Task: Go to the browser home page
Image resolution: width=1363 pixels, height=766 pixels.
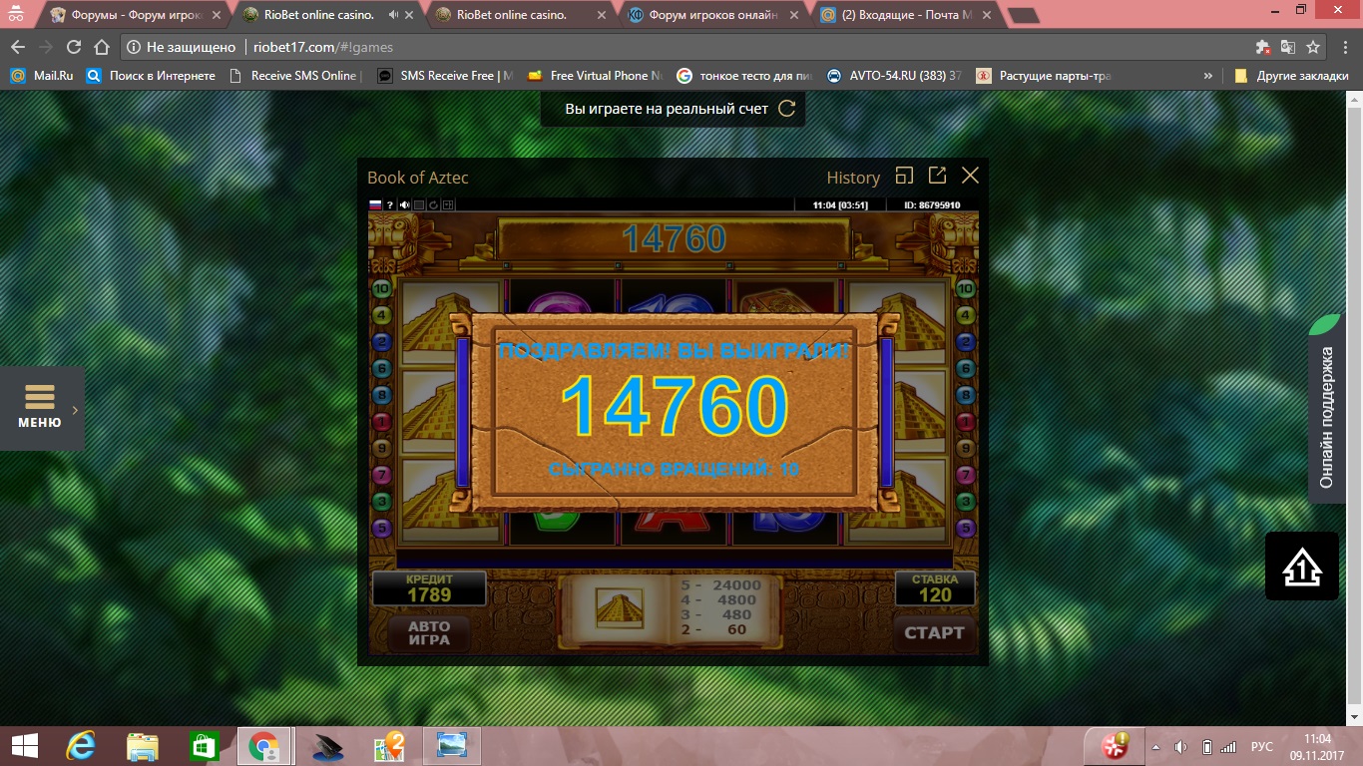Action: tap(101, 47)
